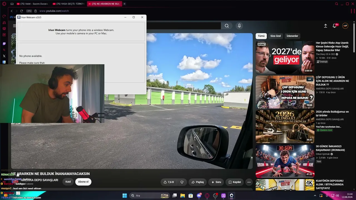Open the YouTube hamburger guide menu
The width and height of the screenshot is (356, 200).
tap(14, 26)
